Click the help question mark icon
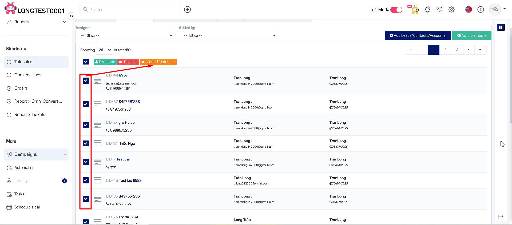Viewport: 512px width, 225px height. coord(481,10)
